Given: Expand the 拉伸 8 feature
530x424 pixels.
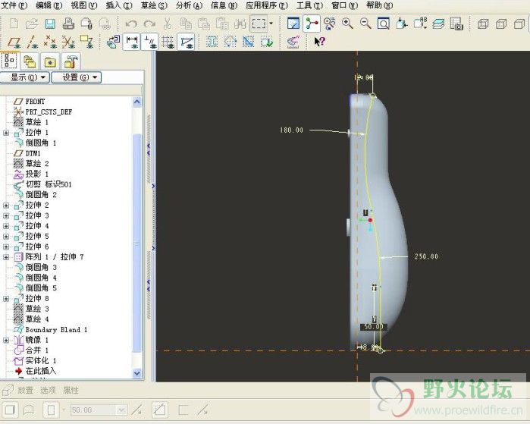Looking at the screenshot, I should click(6, 299).
